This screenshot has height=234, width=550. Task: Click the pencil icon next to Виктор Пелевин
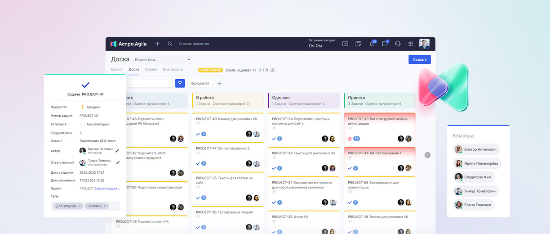point(117,151)
